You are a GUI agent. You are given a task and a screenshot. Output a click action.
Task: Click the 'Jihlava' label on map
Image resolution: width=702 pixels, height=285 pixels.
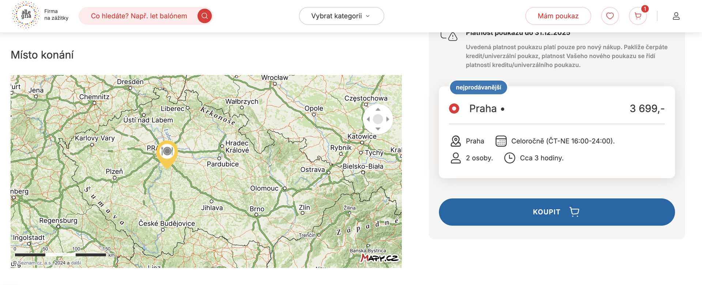click(x=212, y=208)
